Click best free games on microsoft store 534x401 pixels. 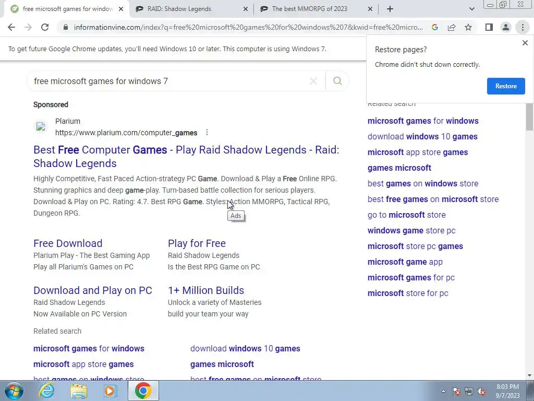[433, 199]
